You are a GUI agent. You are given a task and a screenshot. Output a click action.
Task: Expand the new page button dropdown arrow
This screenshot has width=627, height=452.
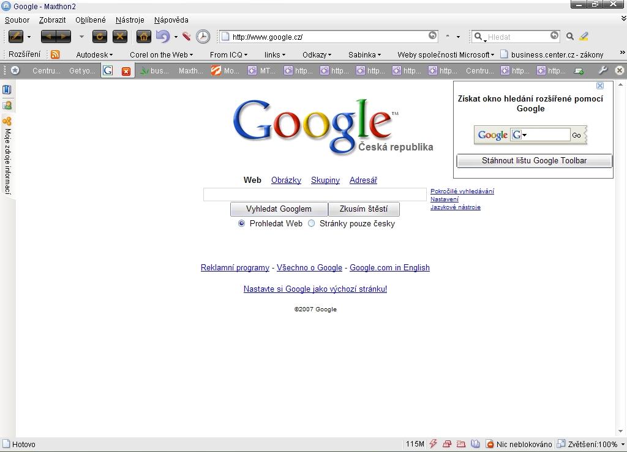[x=29, y=37]
